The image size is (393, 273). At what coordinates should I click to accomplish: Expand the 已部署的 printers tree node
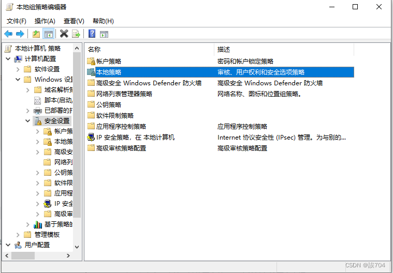click(x=28, y=111)
